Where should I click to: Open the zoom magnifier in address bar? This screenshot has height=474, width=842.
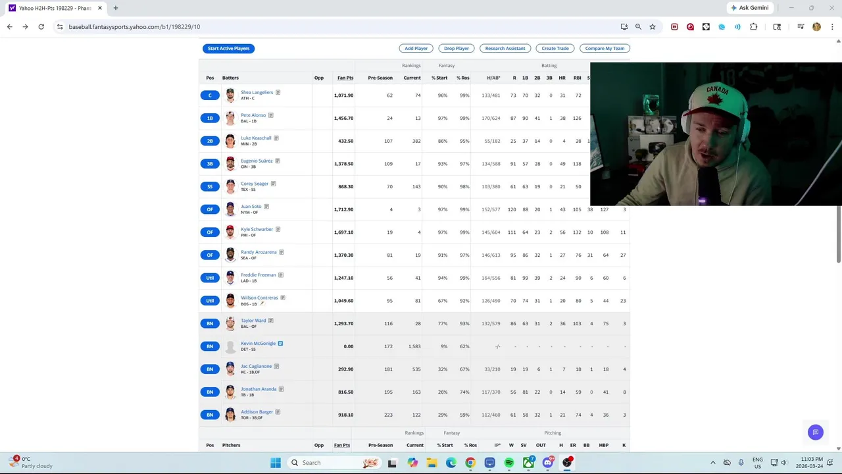point(638,27)
